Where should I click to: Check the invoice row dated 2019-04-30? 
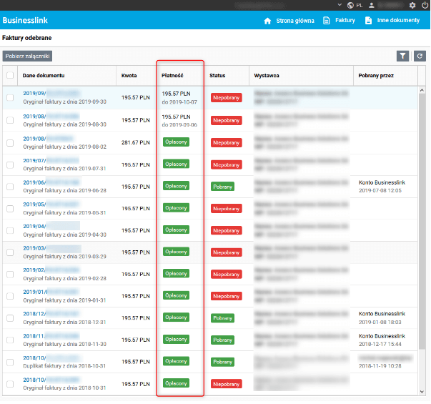10,230
